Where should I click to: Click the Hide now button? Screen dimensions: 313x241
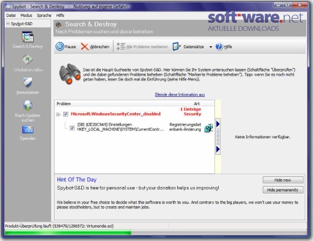coord(283,180)
